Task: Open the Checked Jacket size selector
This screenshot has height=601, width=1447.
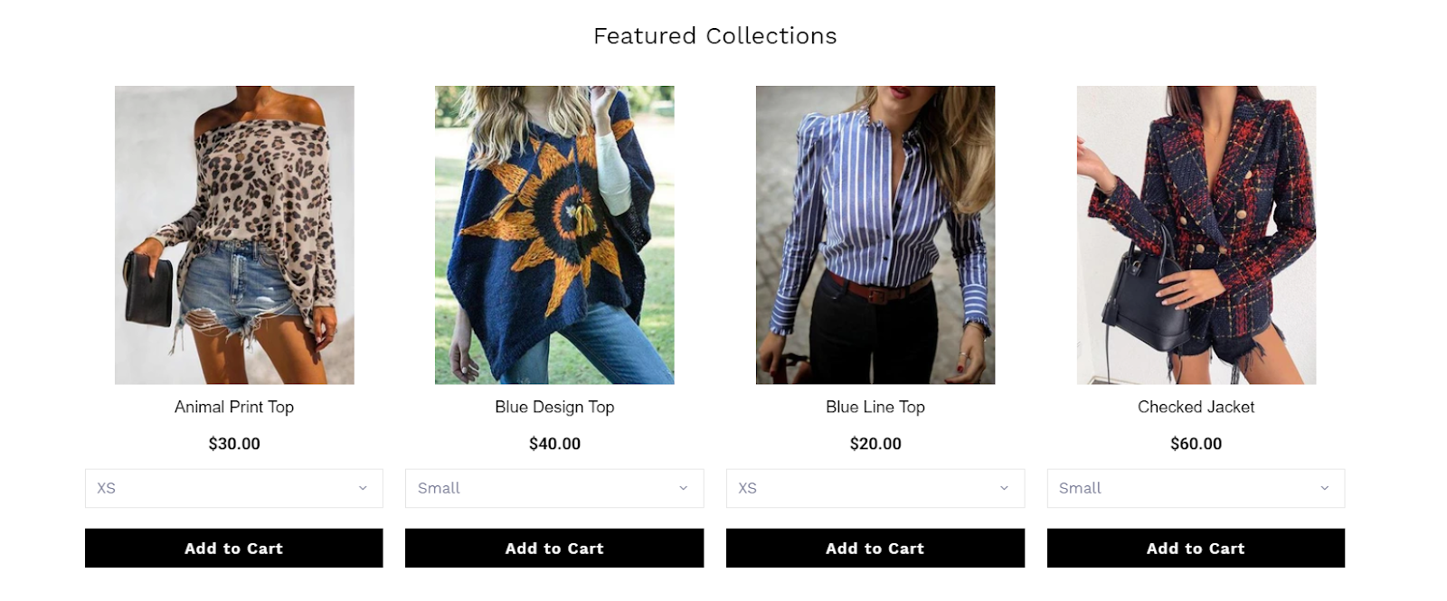Action: click(1196, 488)
